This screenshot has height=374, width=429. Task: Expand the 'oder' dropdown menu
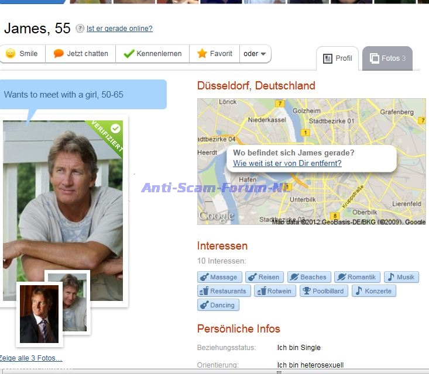(x=255, y=54)
